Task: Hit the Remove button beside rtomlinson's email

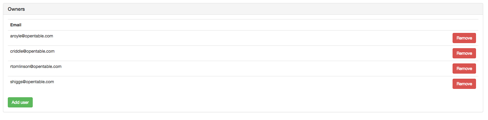Action: point(464,69)
